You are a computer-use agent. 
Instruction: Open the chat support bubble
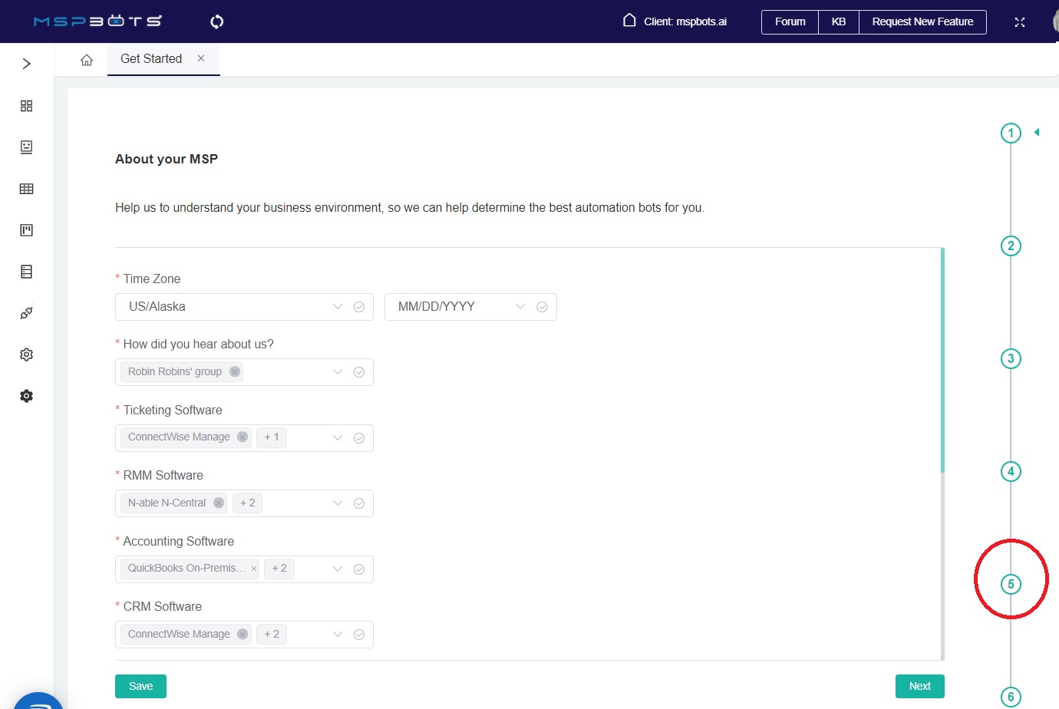pyautogui.click(x=38, y=701)
